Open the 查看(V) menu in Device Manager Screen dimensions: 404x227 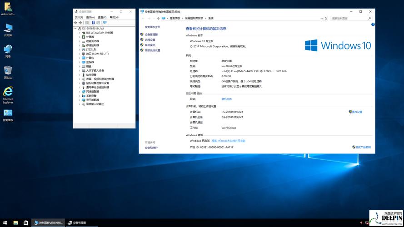[102, 17]
